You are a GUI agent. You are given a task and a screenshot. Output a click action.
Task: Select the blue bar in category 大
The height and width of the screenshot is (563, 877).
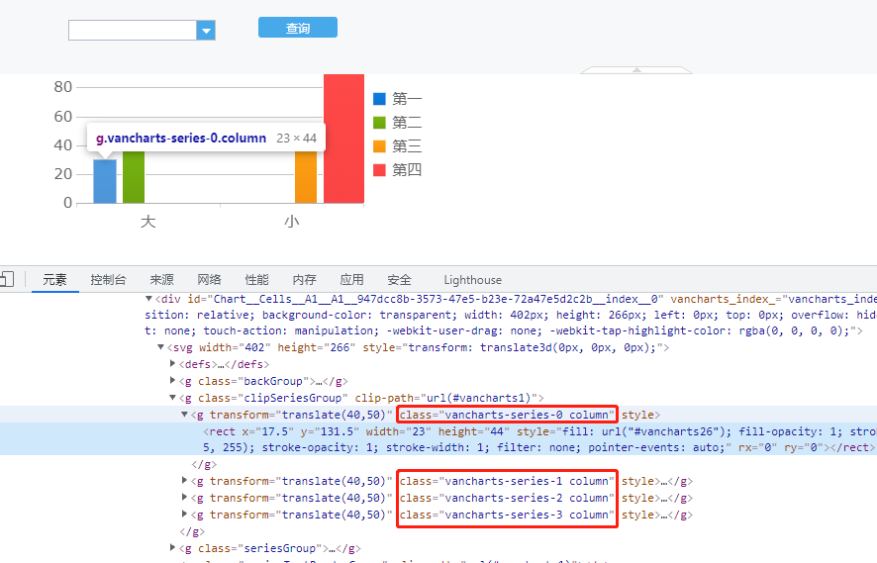pos(105,181)
